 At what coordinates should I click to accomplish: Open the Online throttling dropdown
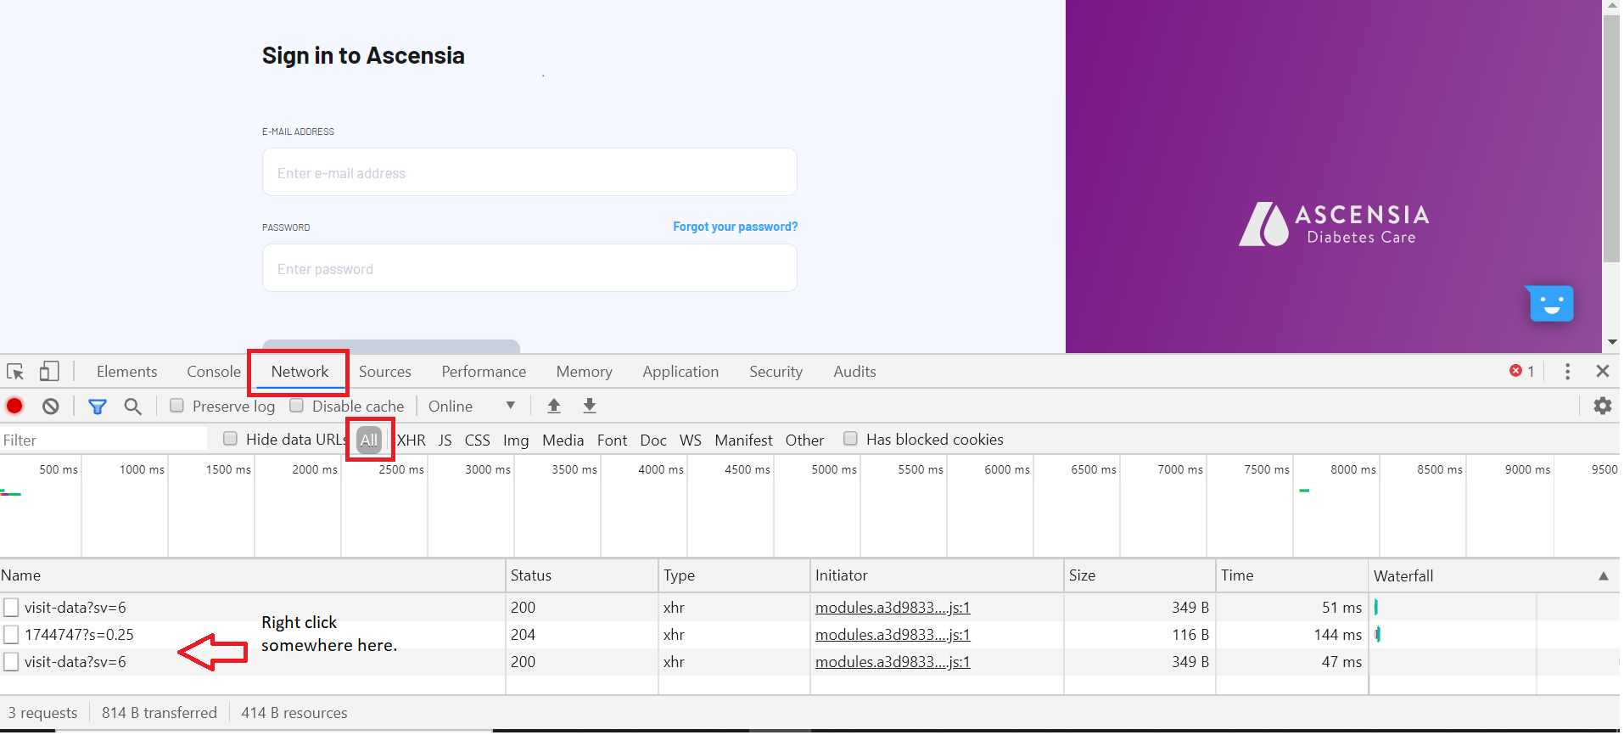[x=472, y=407]
